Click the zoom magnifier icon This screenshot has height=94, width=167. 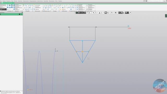pos(96,13)
